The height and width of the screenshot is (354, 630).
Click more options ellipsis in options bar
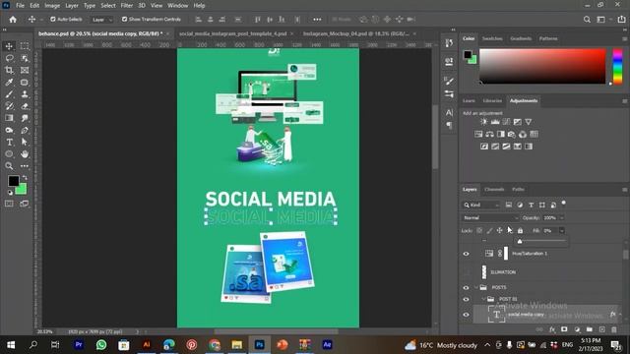pyautogui.click(x=317, y=20)
